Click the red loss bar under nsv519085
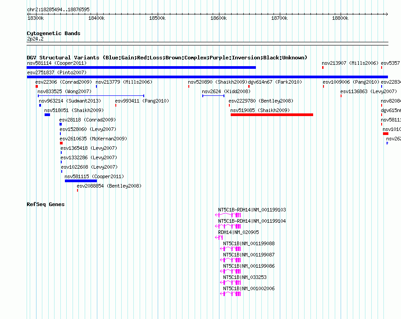The image size is (401, 319). click(272, 115)
